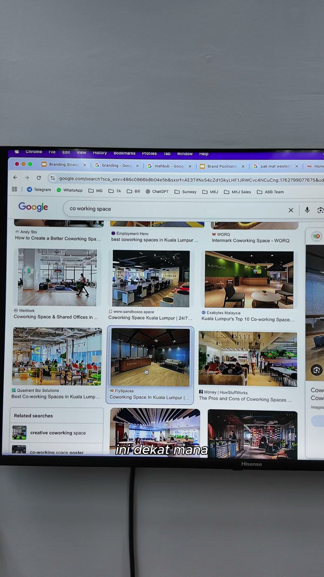This screenshot has width=324, height=577.
Task: Clear the search query with X icon
Action: [x=291, y=210]
